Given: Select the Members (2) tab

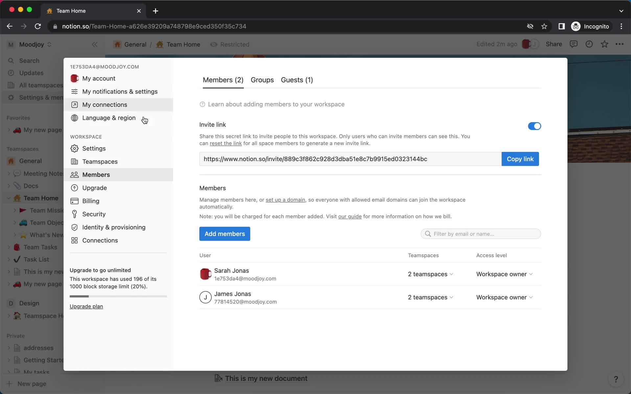Looking at the screenshot, I should click(223, 80).
